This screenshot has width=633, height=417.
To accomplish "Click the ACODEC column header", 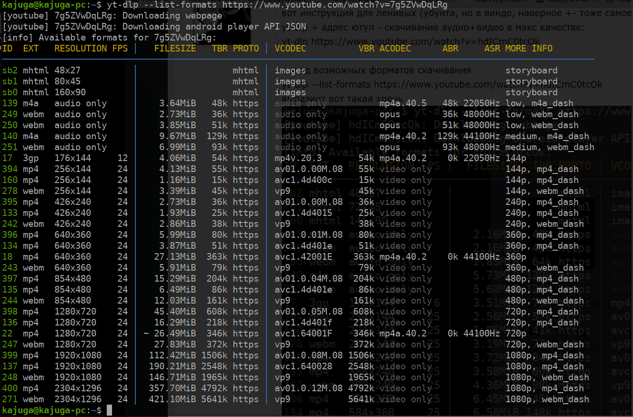I will tap(395, 48).
